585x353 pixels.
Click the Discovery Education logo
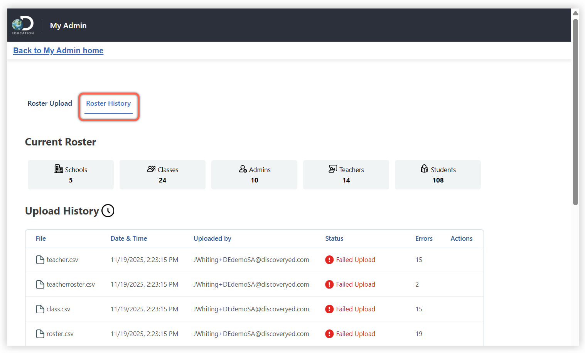tap(23, 25)
